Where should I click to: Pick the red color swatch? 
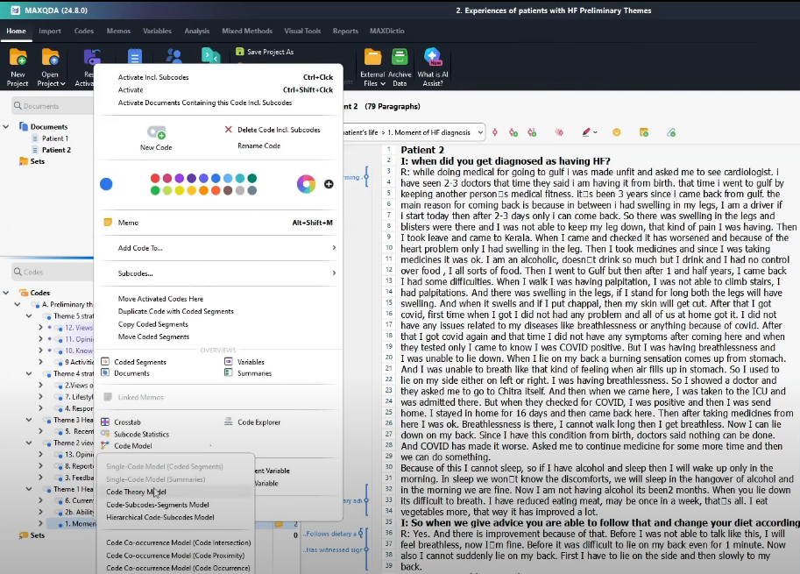coord(155,178)
